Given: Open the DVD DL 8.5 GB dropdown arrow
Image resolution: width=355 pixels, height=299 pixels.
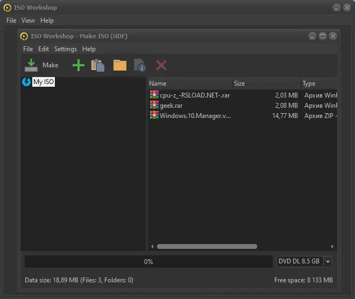Looking at the screenshot, I should (x=328, y=262).
